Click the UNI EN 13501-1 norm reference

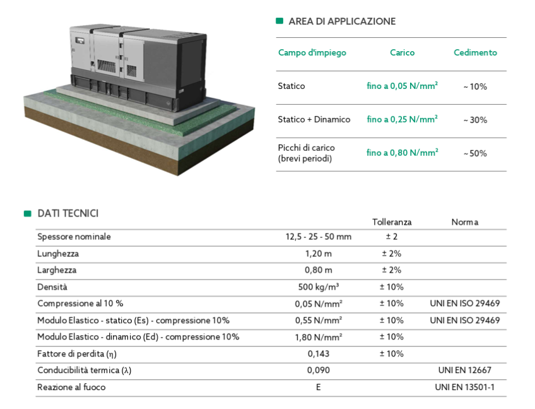pyautogui.click(x=464, y=387)
